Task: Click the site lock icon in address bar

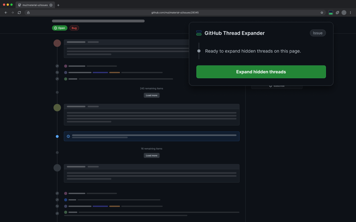Action: click(28, 12)
